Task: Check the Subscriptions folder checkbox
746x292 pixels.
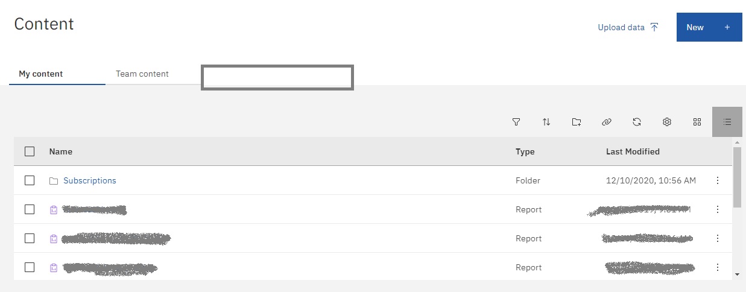Action: click(30, 180)
